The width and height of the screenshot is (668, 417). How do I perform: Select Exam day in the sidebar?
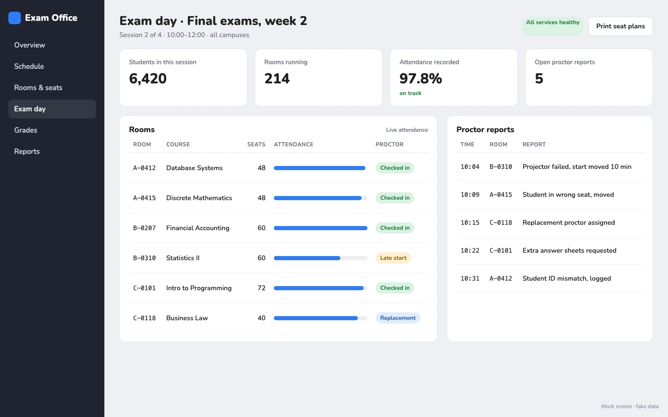coord(52,109)
